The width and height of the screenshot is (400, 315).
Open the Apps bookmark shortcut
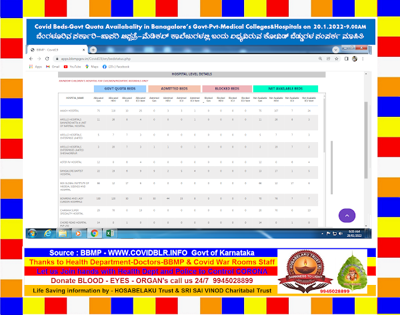pyautogui.click(x=35, y=67)
